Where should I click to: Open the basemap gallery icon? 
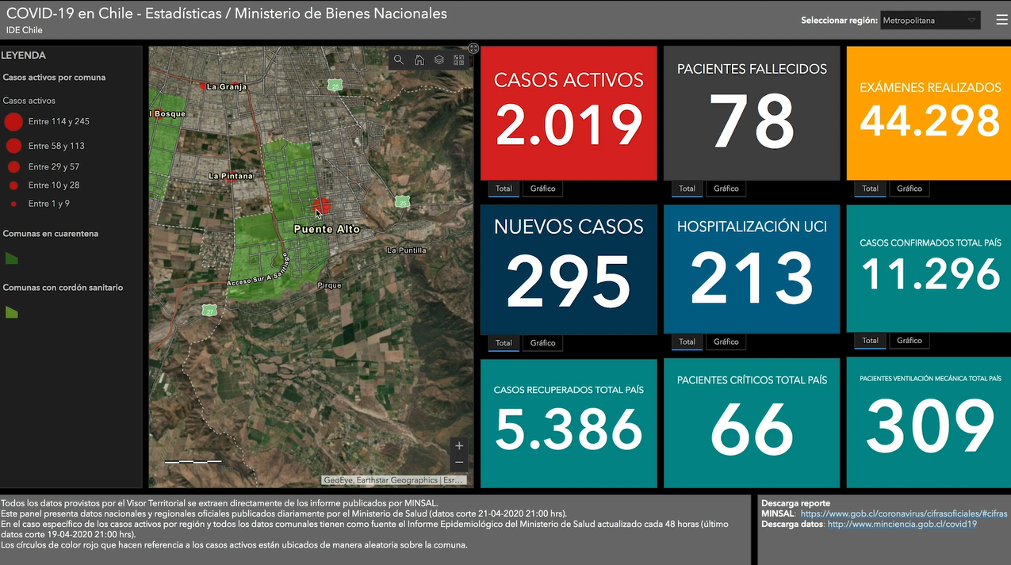coord(459,60)
